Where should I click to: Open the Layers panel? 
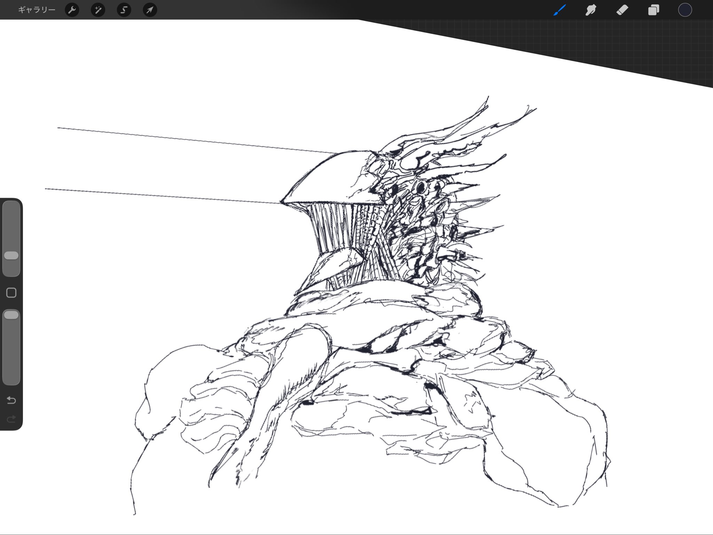tap(653, 10)
